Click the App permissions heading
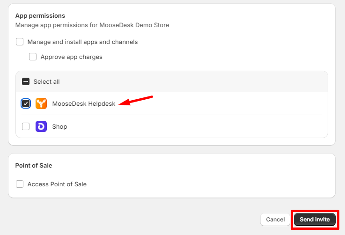Viewport: 345px width, 235px height. [40, 15]
